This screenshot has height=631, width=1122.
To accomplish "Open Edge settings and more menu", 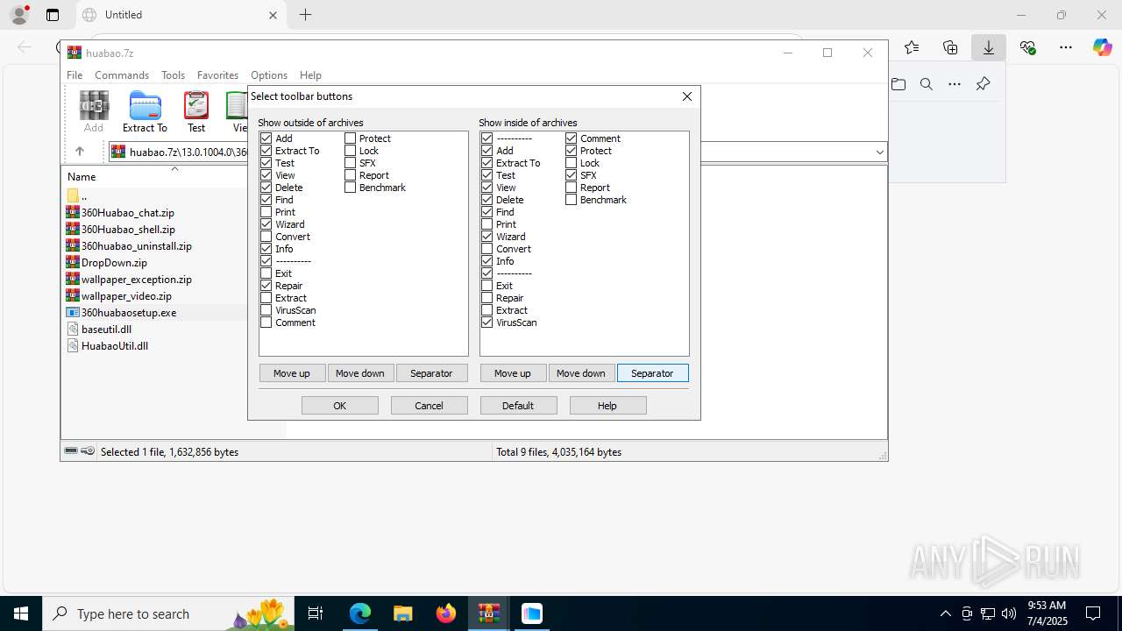I will tap(1066, 47).
